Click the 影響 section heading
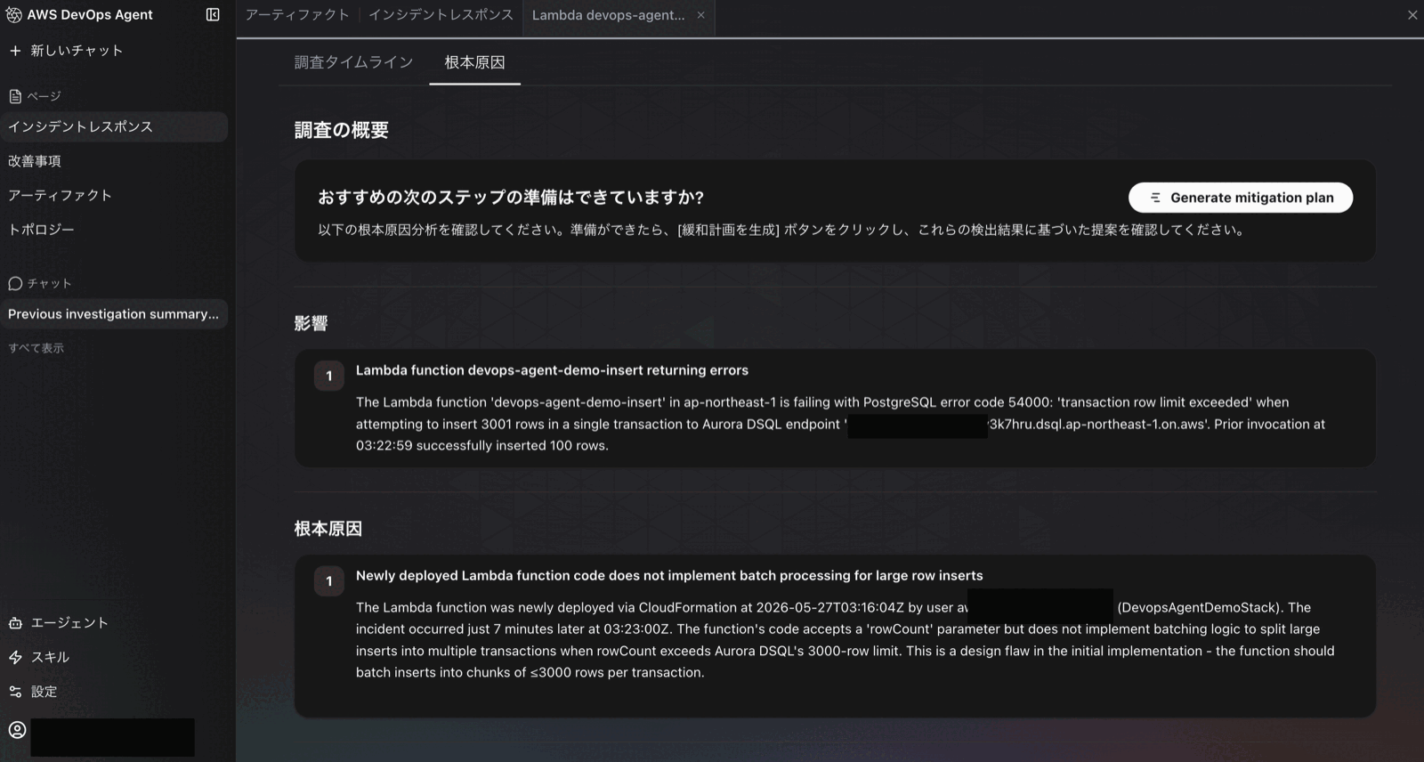Viewport: 1424px width, 762px height. (311, 323)
